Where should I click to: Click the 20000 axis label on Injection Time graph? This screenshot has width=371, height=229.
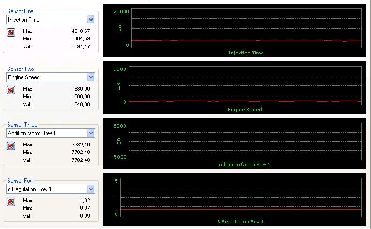pos(121,11)
